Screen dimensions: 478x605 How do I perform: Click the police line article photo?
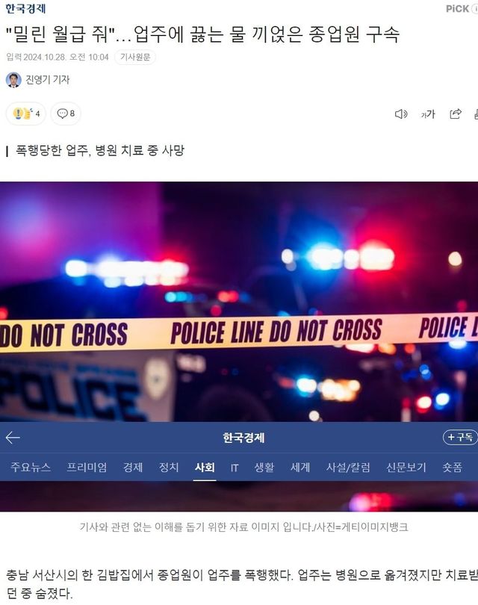coord(239,301)
